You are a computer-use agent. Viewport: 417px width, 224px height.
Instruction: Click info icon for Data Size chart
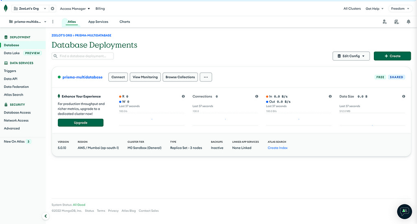click(404, 96)
